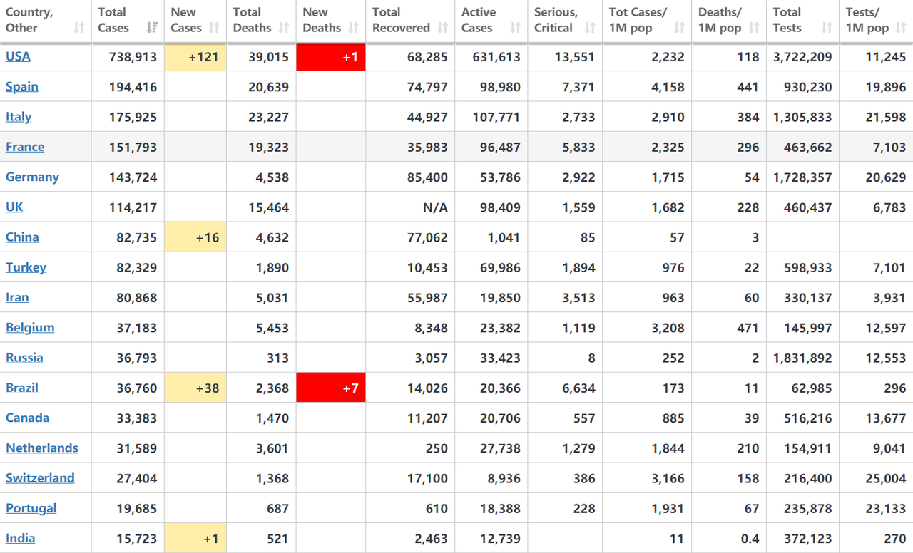The height and width of the screenshot is (553, 913).
Task: Sort by Total Recovered arrow icon
Action: point(442,28)
